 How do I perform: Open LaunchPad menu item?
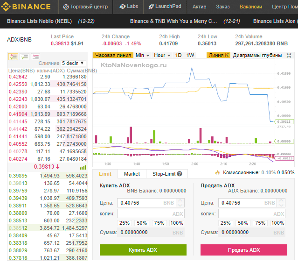point(165,7)
